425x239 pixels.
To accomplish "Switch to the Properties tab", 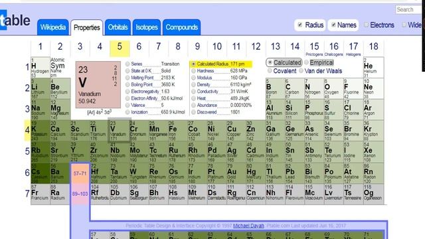I will [x=87, y=28].
